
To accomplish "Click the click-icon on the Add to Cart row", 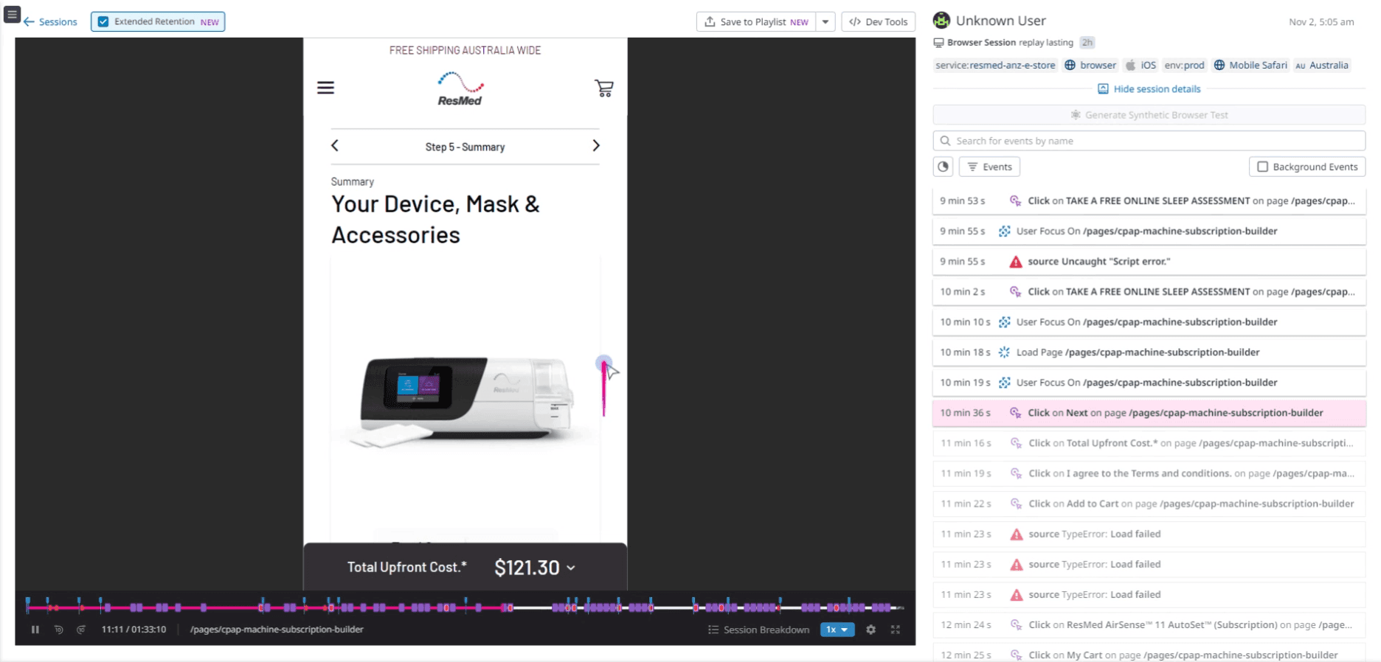I will (1016, 504).
